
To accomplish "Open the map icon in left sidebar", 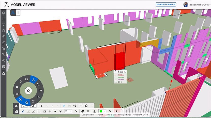I will tap(4, 19).
